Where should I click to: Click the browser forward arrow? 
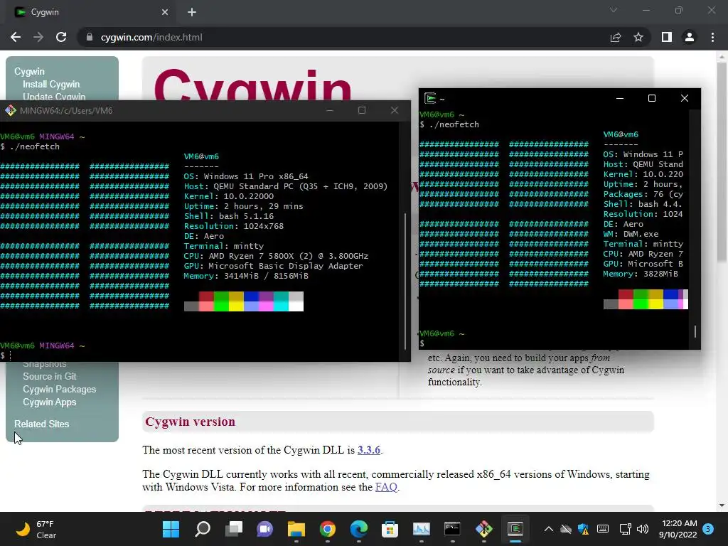[38, 37]
